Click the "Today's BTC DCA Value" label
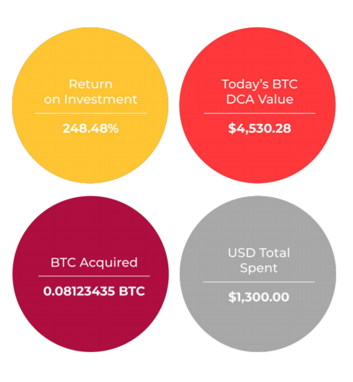Viewport: 353px width, 382px height. point(259,92)
